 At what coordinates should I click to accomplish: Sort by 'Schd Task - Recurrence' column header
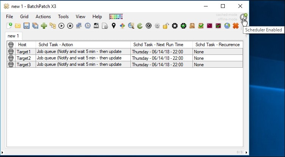[218, 45]
